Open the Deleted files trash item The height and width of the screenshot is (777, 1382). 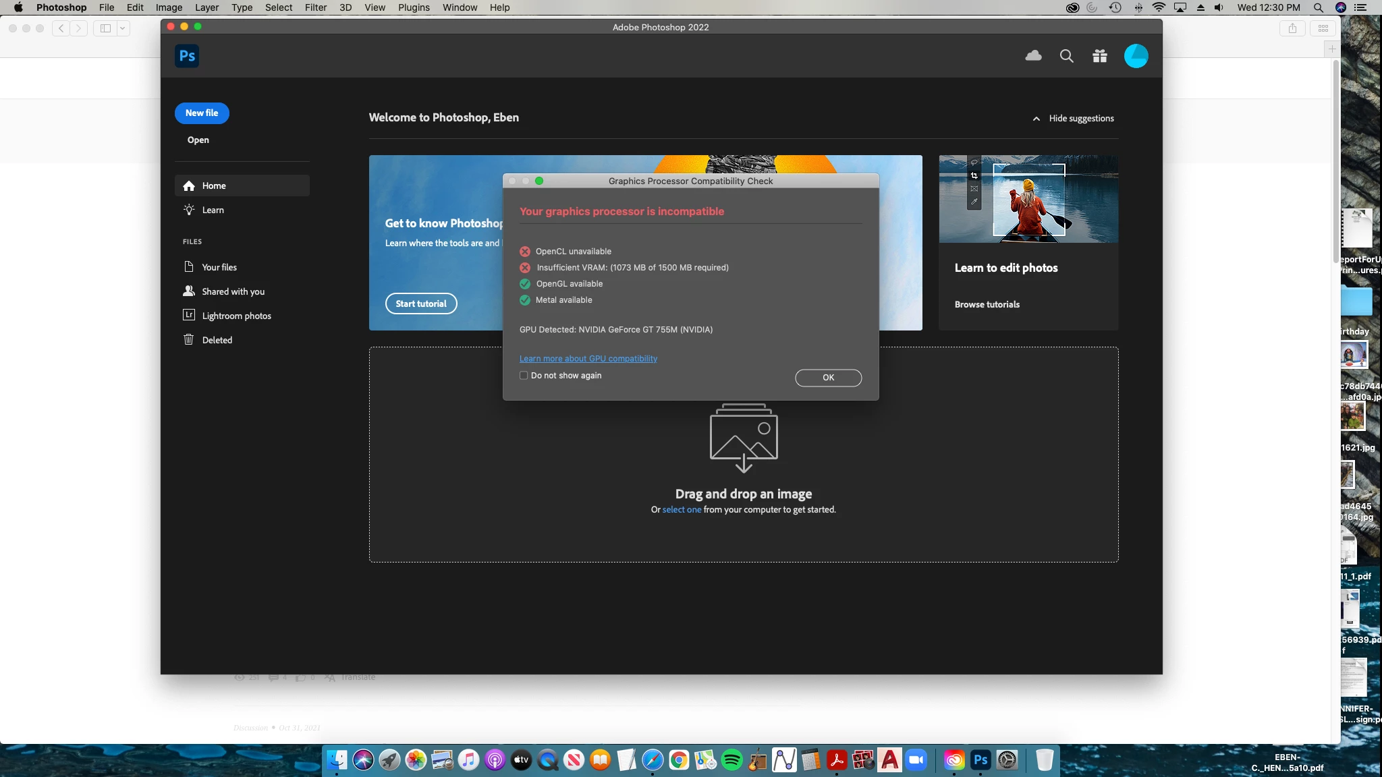click(217, 340)
